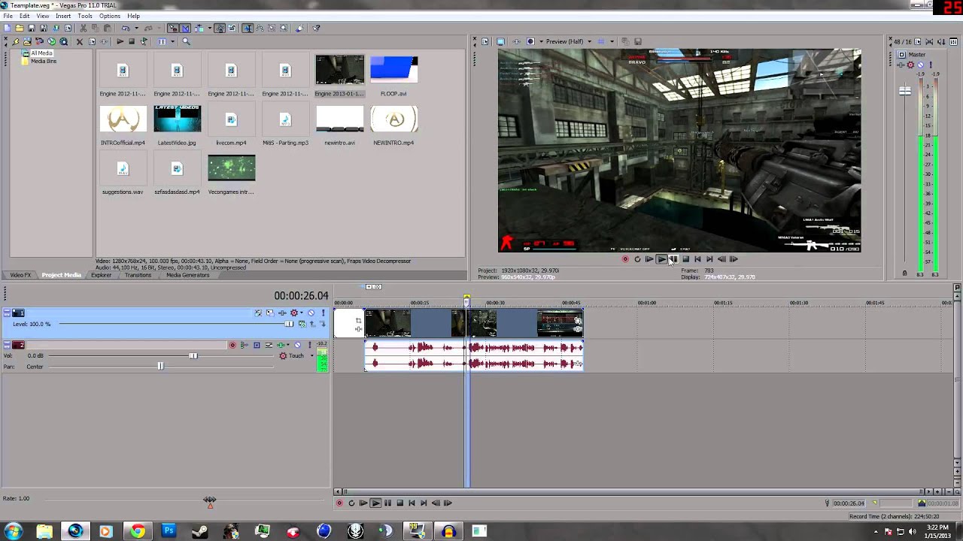Viewport: 963px width, 541px height.
Task: Click Play in timeline transport bar
Action: (375, 503)
